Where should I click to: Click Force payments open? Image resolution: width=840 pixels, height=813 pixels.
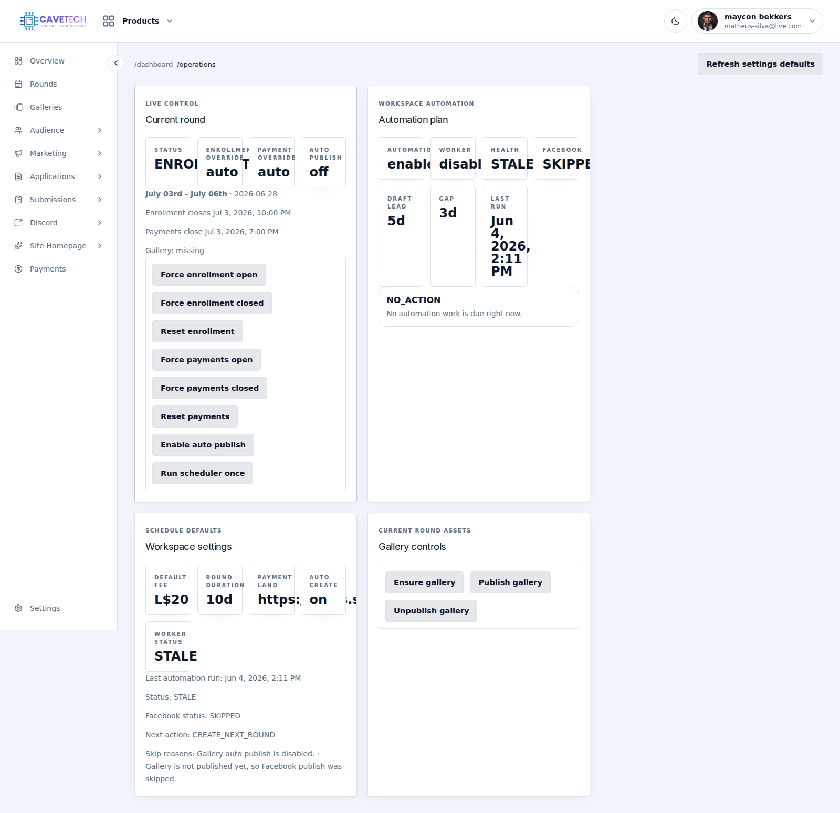[x=206, y=360]
